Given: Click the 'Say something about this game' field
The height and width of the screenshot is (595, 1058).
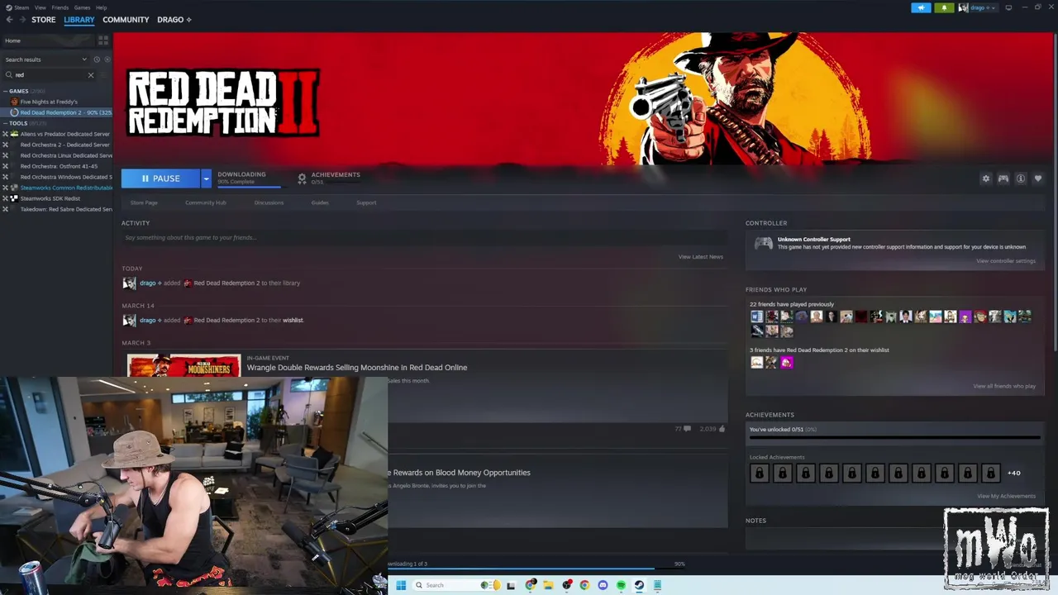Looking at the screenshot, I should click(424, 238).
